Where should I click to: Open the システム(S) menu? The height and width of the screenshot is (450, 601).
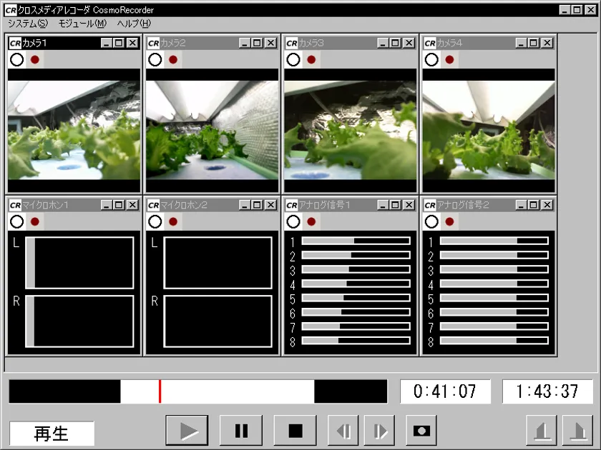click(28, 24)
